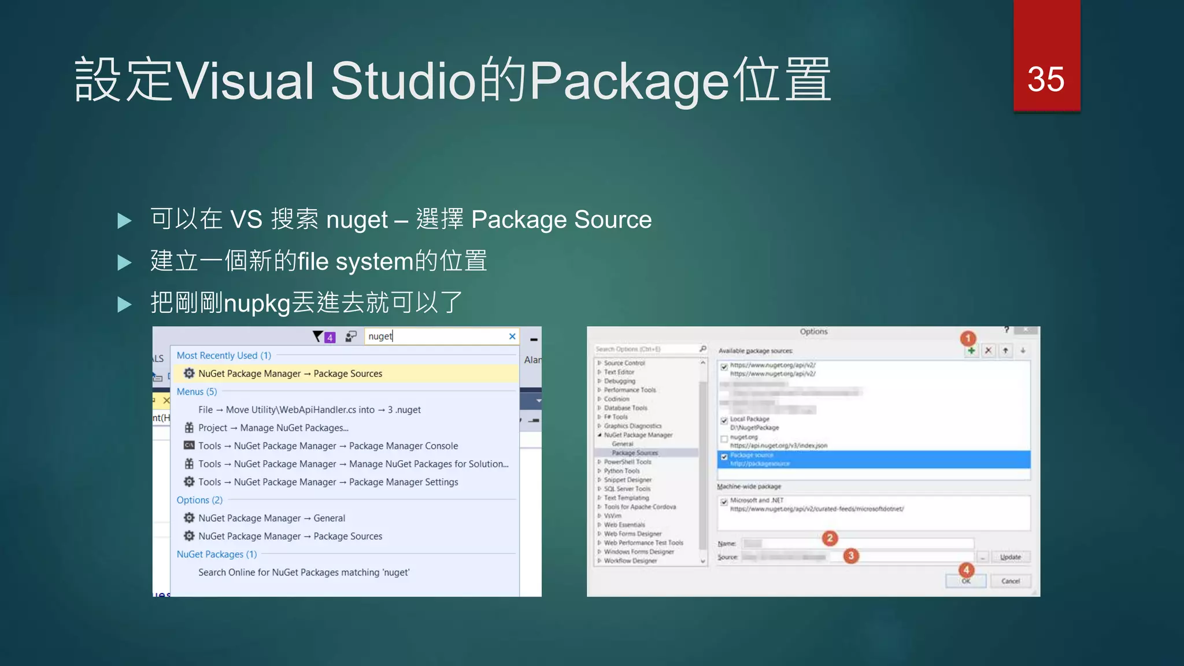1184x666 pixels.
Task: Click the browse ellipsis button next to Source
Action: tap(982, 557)
